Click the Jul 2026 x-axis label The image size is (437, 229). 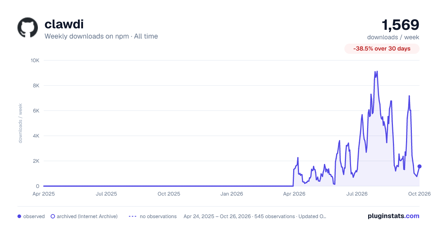point(357,194)
